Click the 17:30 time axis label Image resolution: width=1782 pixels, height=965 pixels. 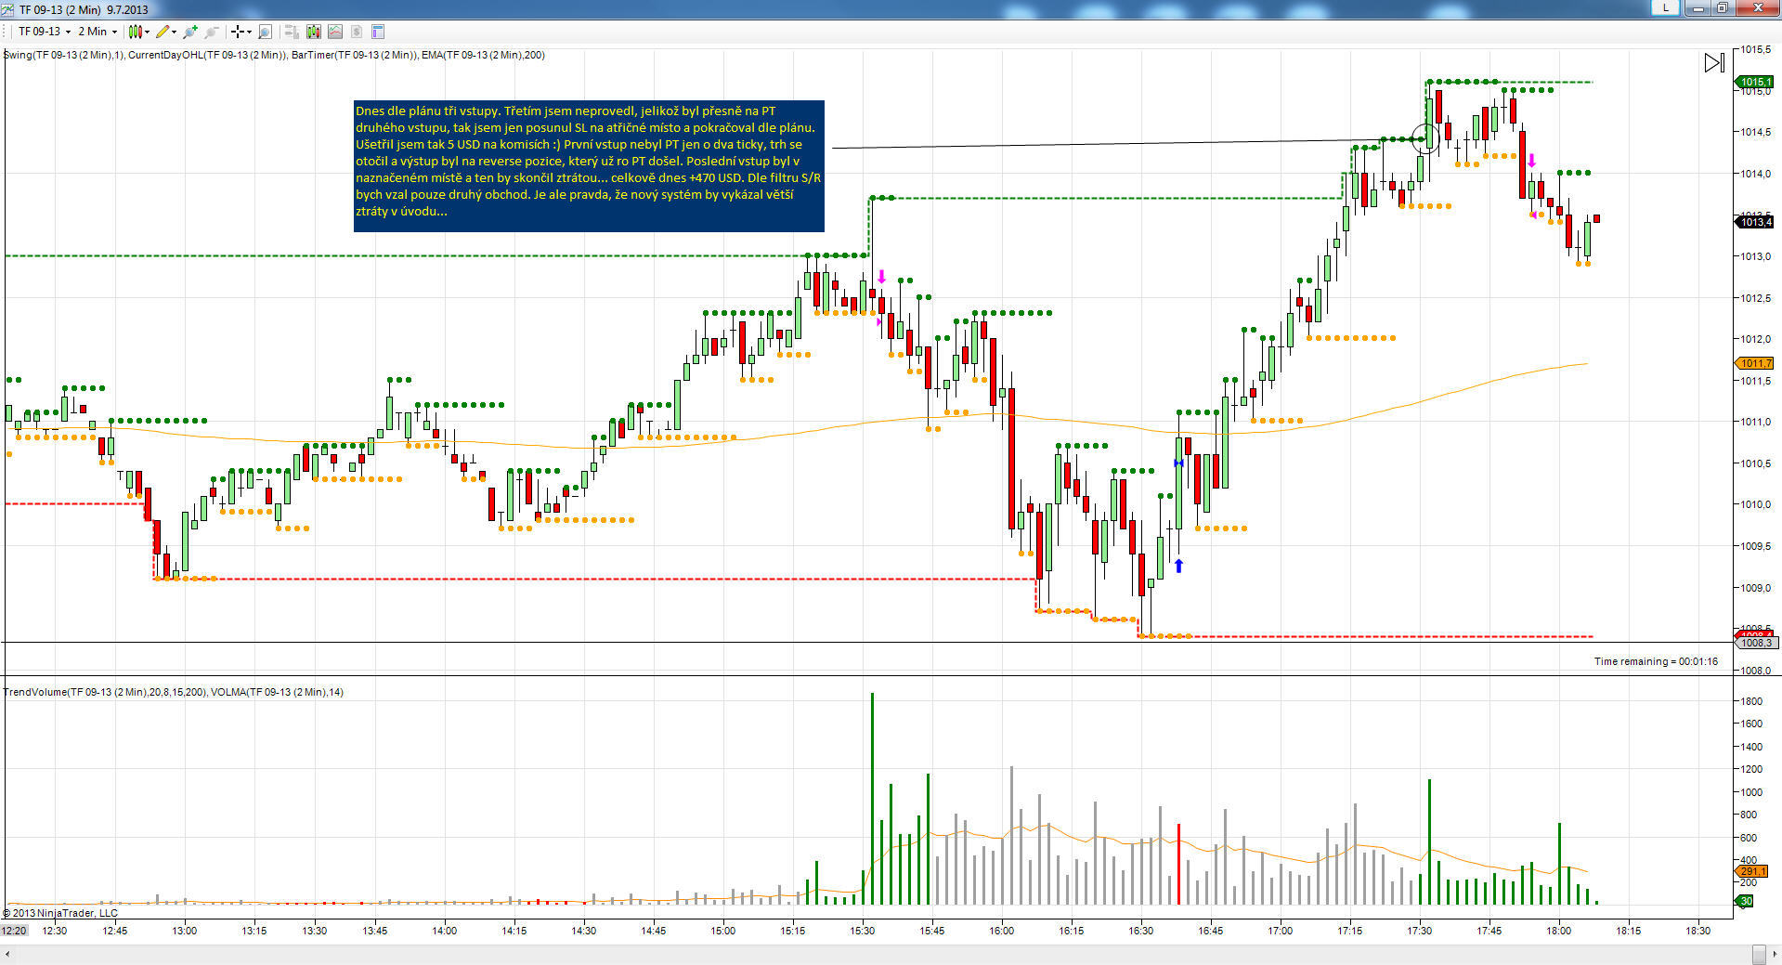(1419, 931)
